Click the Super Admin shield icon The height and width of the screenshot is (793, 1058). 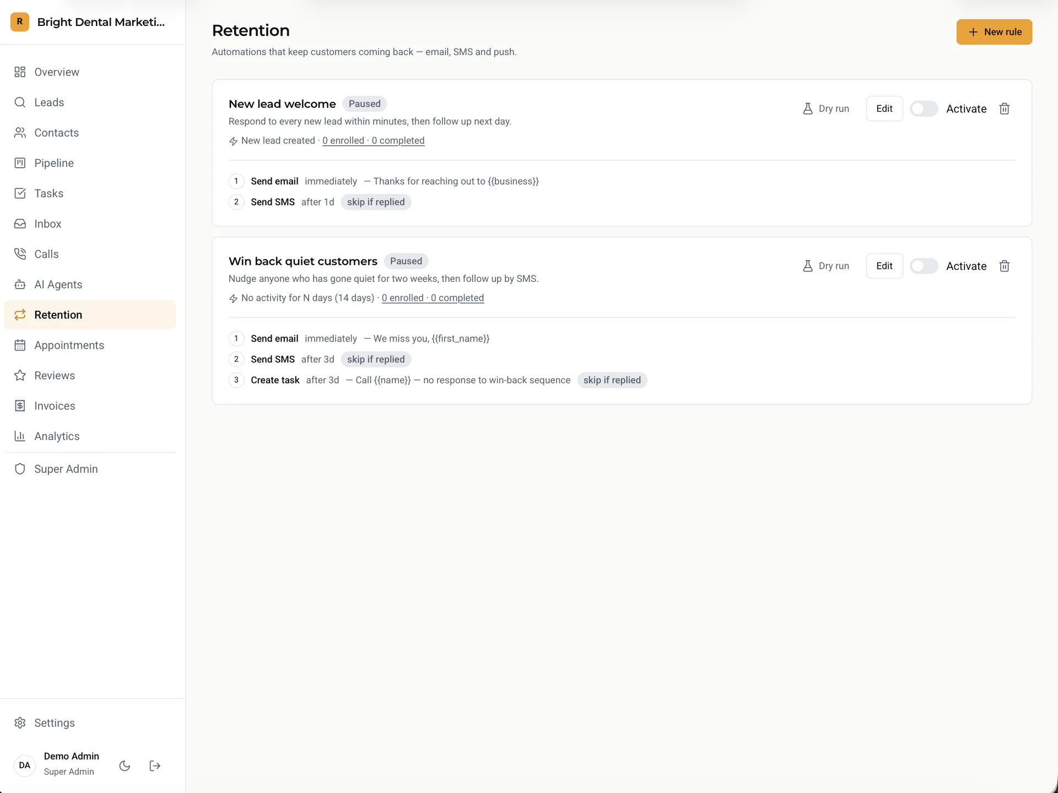pos(20,469)
